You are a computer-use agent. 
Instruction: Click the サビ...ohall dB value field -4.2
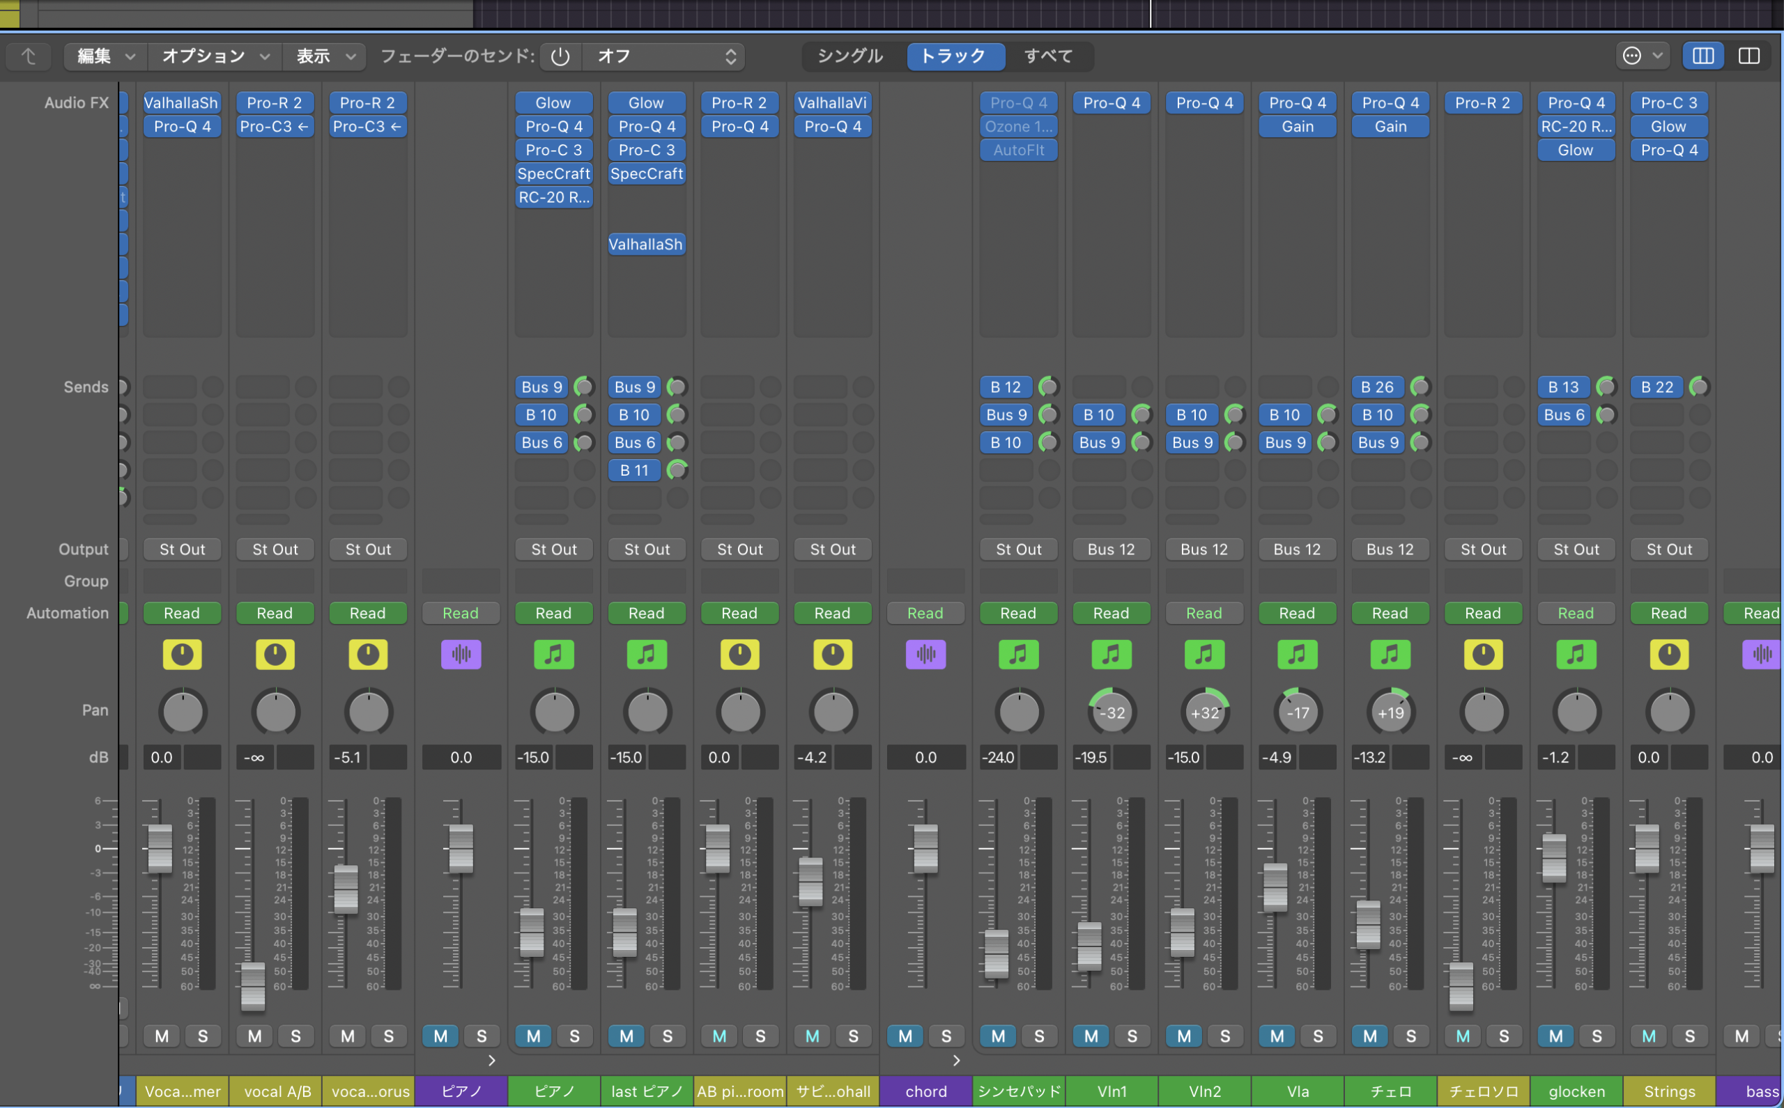(x=813, y=757)
